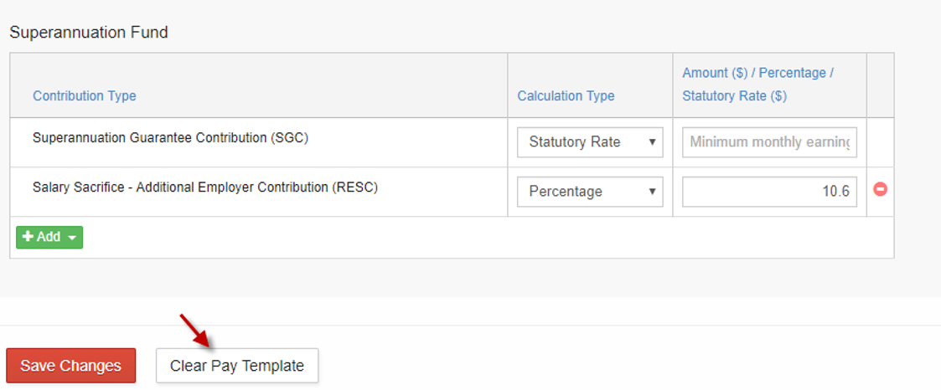Screen dimensions: 941x390
Task: Click the empty action cell in SGC row
Action: click(x=881, y=142)
